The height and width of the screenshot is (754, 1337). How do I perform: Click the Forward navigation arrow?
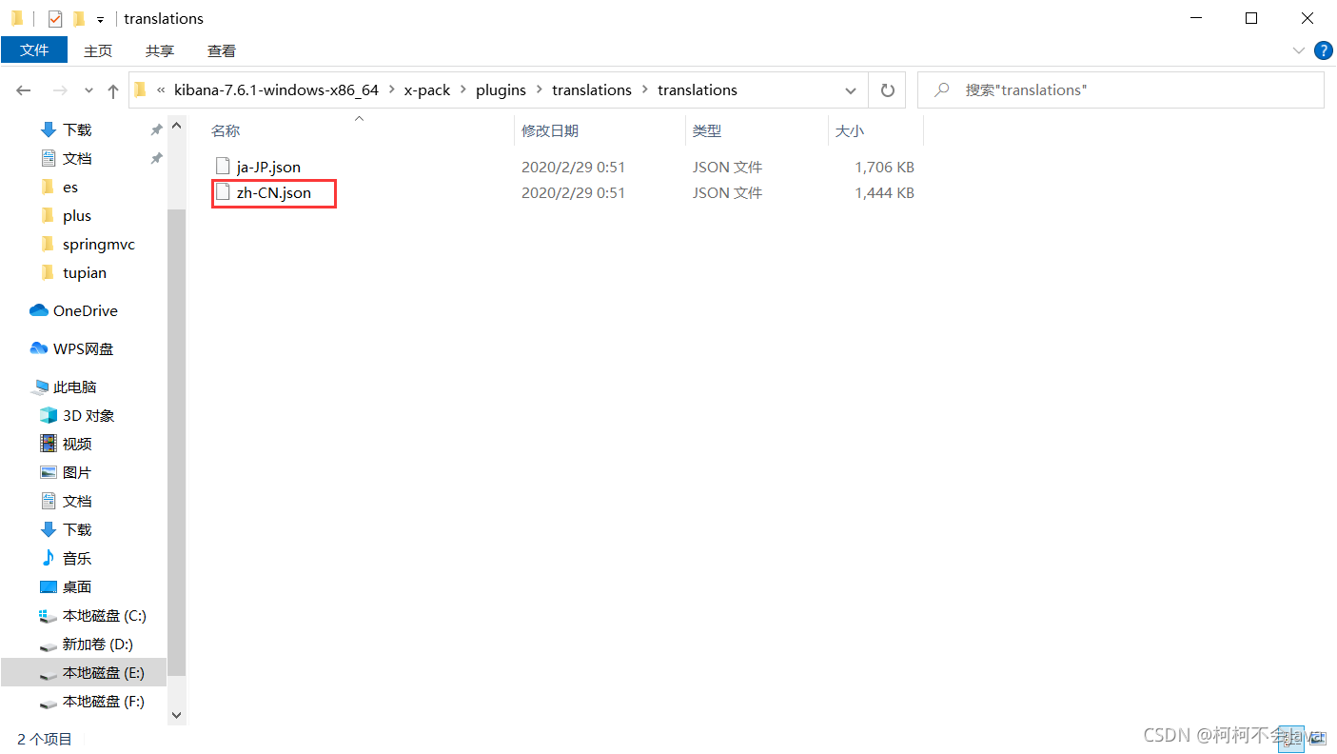(59, 90)
